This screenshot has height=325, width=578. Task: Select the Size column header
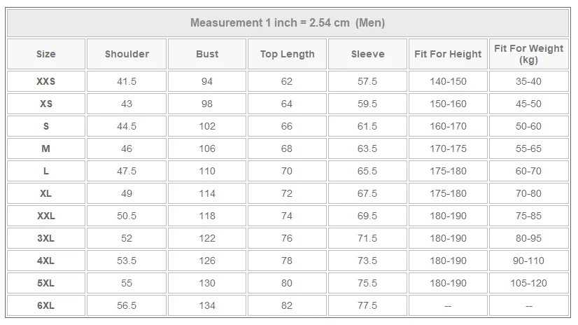46,54
